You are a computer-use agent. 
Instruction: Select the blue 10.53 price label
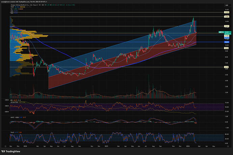tap(227, 42)
